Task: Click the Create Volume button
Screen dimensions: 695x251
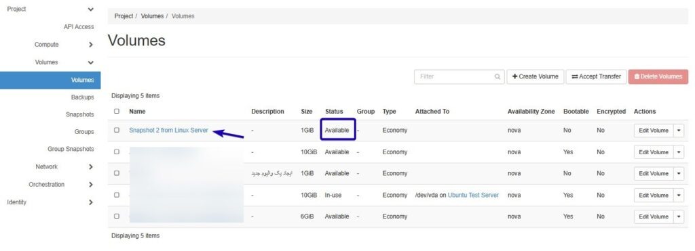Action: point(536,77)
